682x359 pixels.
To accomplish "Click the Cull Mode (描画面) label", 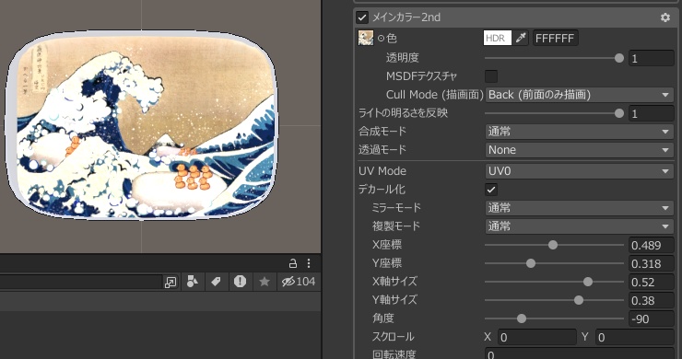I will coord(434,95).
